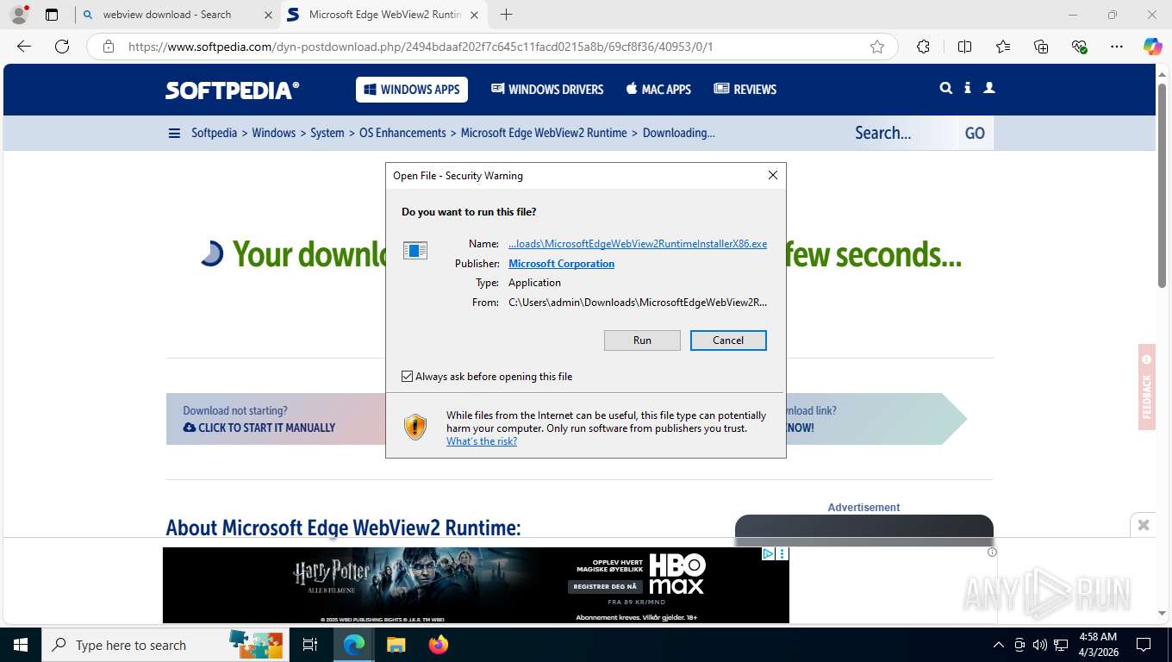Click the taskbar clock showing 4:58 AM
Viewport: 1172px width, 662px height.
click(1098, 644)
